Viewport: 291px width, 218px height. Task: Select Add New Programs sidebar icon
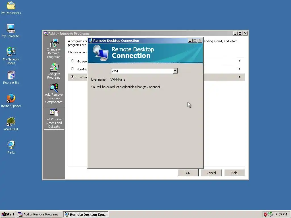54,71
